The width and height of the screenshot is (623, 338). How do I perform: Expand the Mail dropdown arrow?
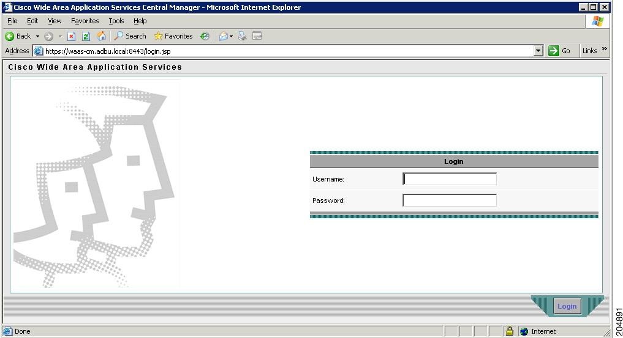coord(231,37)
